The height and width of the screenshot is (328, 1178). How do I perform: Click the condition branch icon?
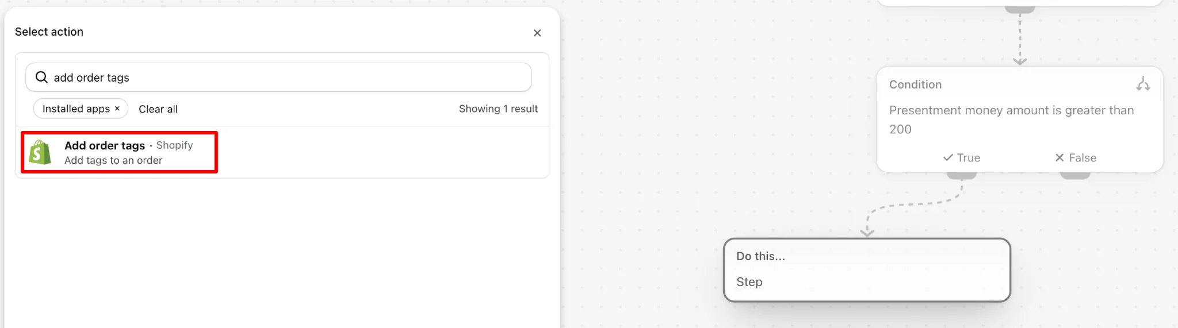[1143, 84]
